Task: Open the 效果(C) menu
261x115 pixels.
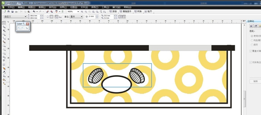Action: tap(64, 7)
